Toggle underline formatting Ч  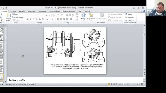pyautogui.click(x=34, y=19)
